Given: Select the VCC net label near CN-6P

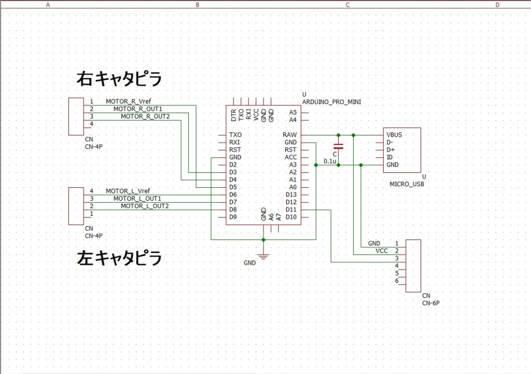Looking at the screenshot, I should click(x=382, y=250).
